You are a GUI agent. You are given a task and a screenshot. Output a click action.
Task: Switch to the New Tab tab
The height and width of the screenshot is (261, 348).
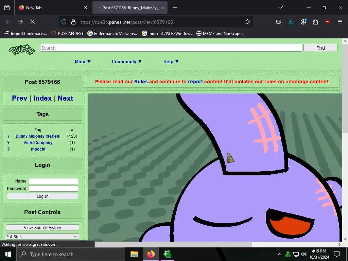pos(53,7)
